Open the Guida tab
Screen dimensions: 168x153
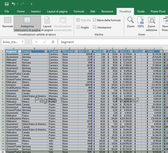pyautogui.click(x=141, y=11)
